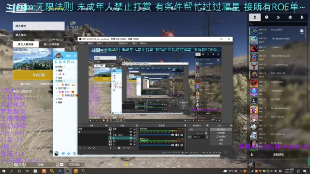310x174 pixels.
Task: Toggle speaker icon in chat app footer
Action: [63, 153]
